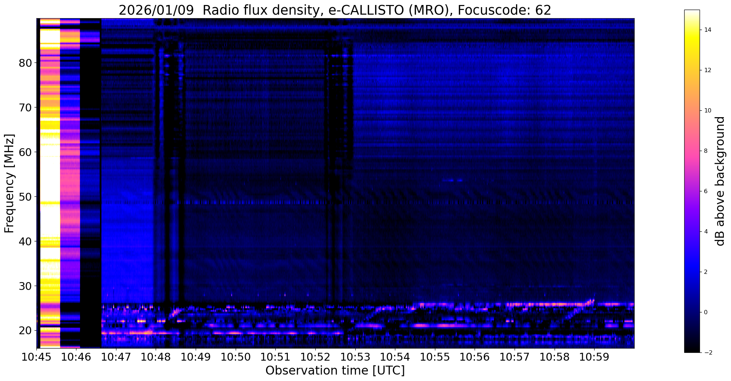Click the 10:48 time tick label
Viewport: 731px width, 381px height.
point(156,357)
